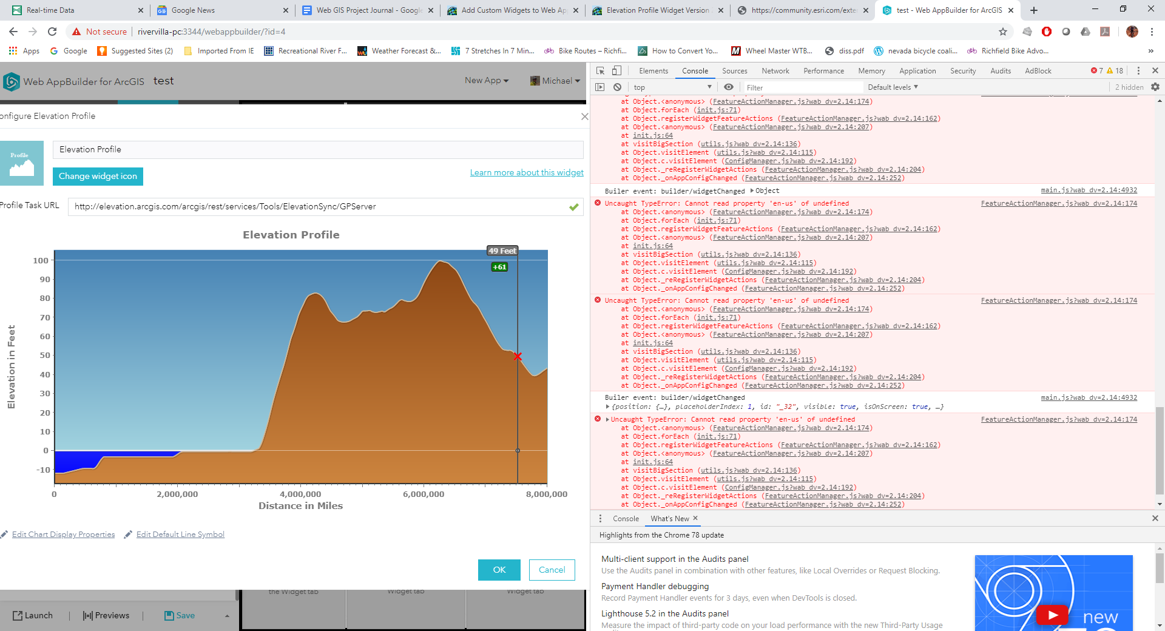
Task: Toggle the footer collapse arrow near Save
Action: (227, 615)
